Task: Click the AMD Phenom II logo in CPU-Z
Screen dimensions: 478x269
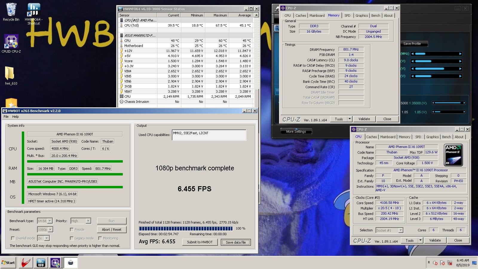Action: coord(453,155)
